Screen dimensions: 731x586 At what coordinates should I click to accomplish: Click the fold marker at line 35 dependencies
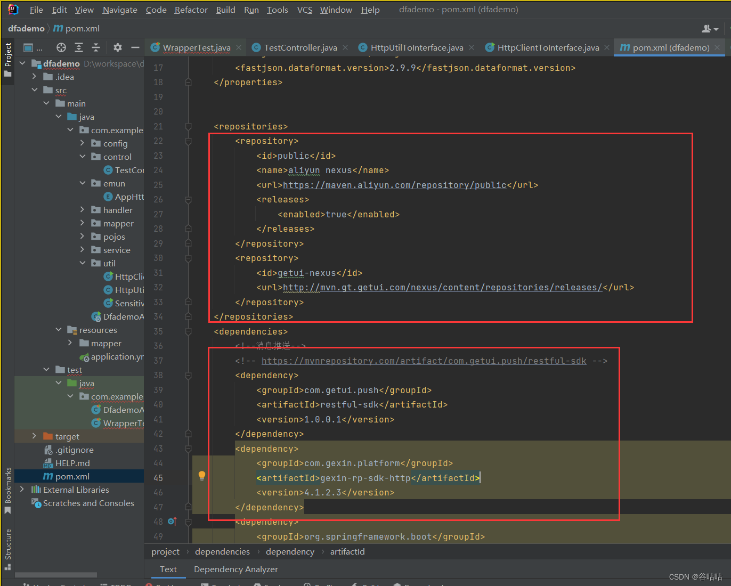[188, 332]
